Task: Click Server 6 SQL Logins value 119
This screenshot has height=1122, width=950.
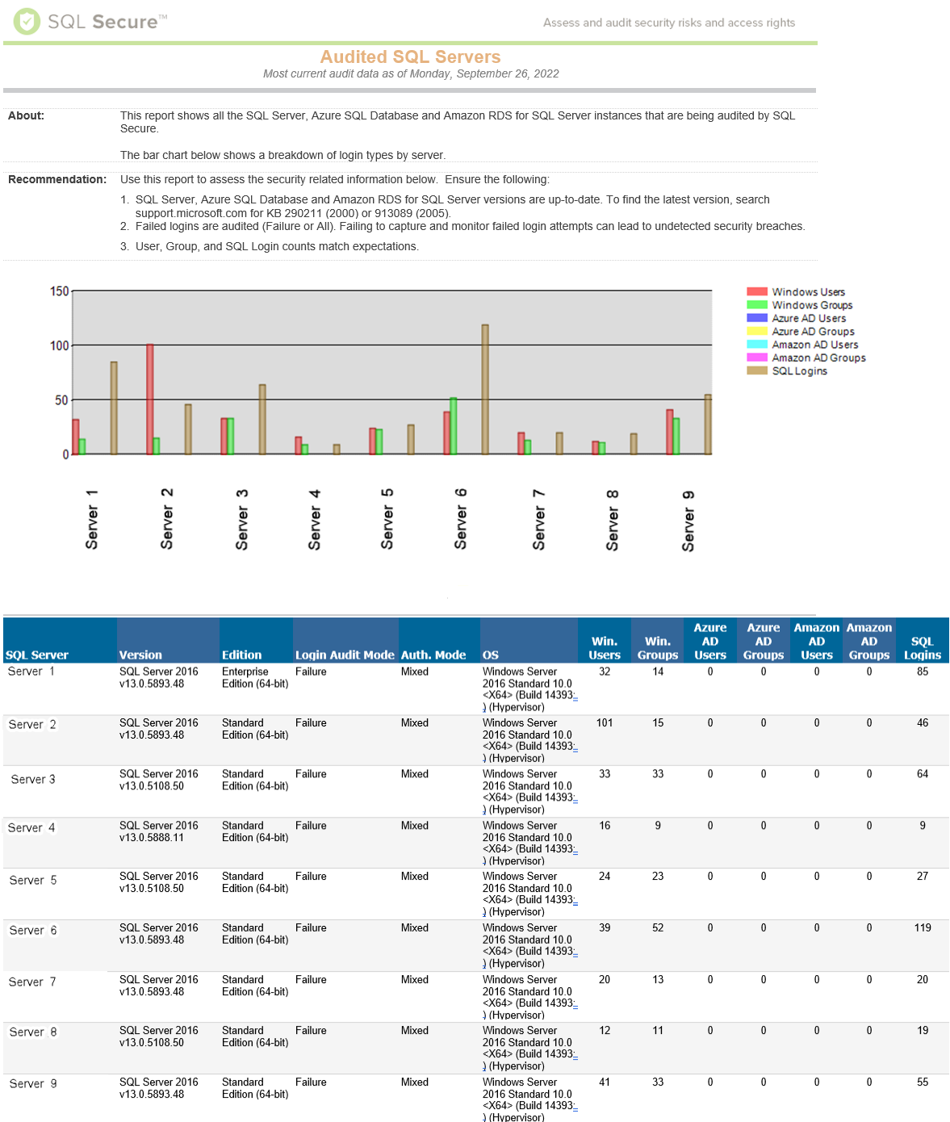Action: (x=923, y=928)
